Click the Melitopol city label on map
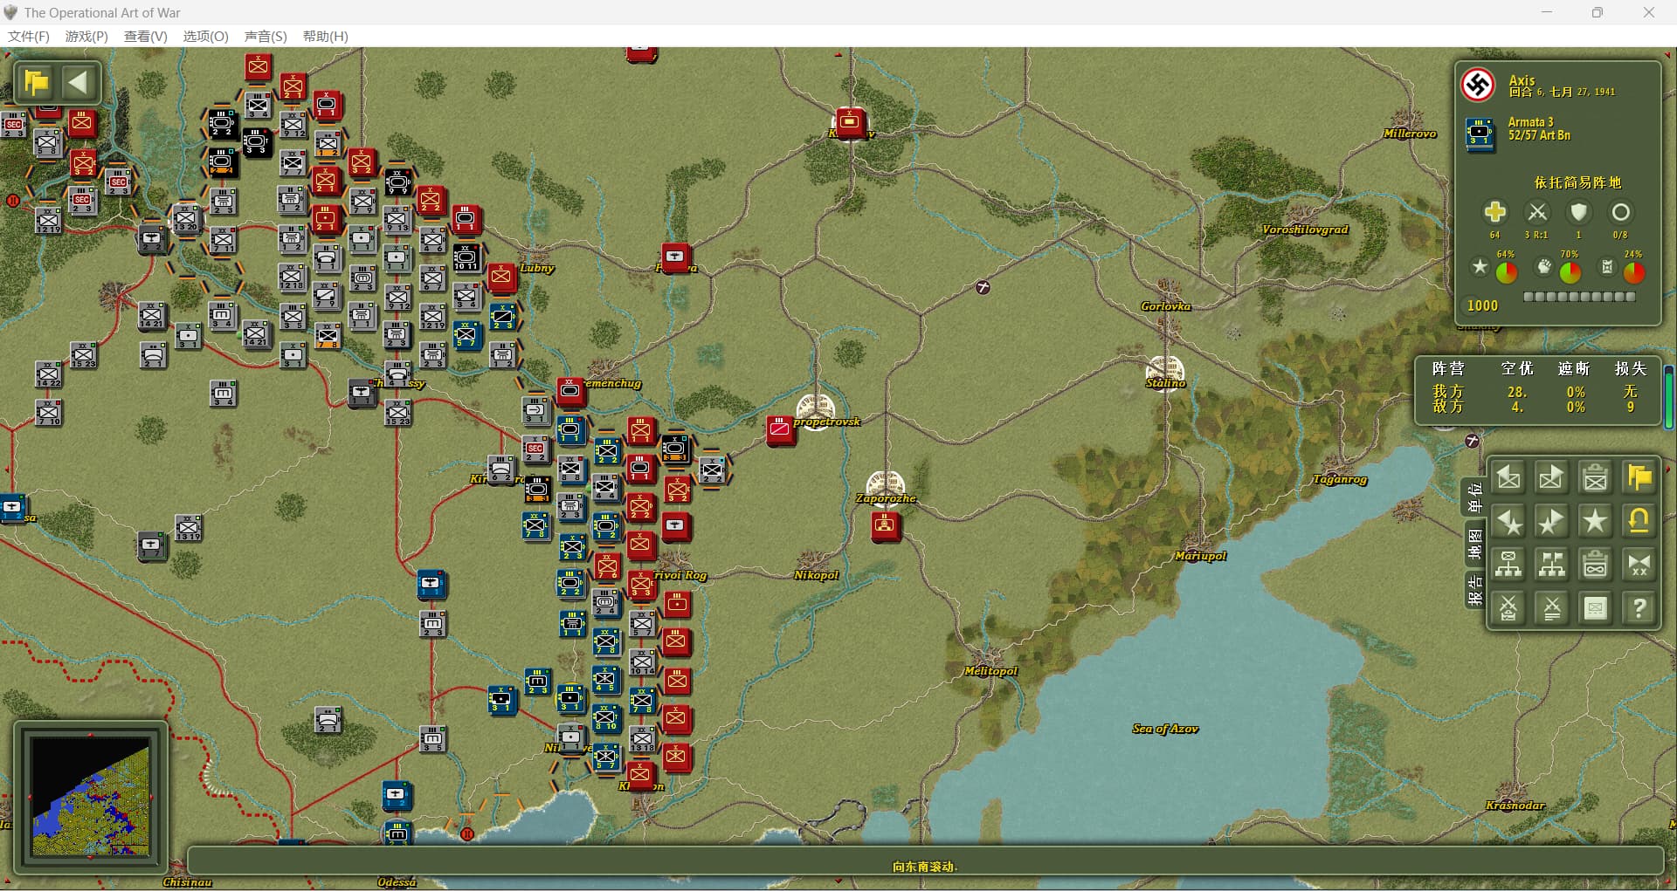The image size is (1677, 891). coord(990,671)
